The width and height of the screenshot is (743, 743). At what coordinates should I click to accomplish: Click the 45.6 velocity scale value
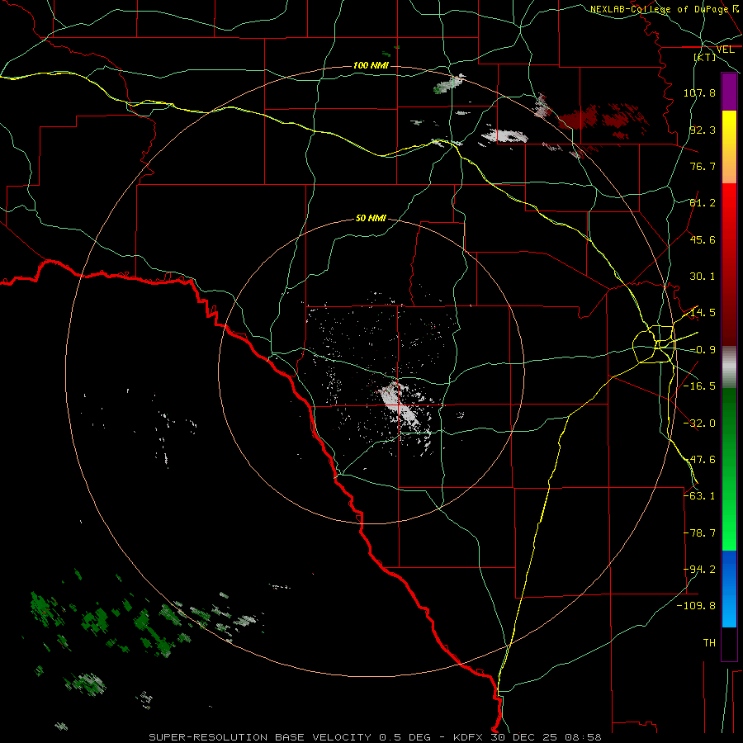coord(703,239)
